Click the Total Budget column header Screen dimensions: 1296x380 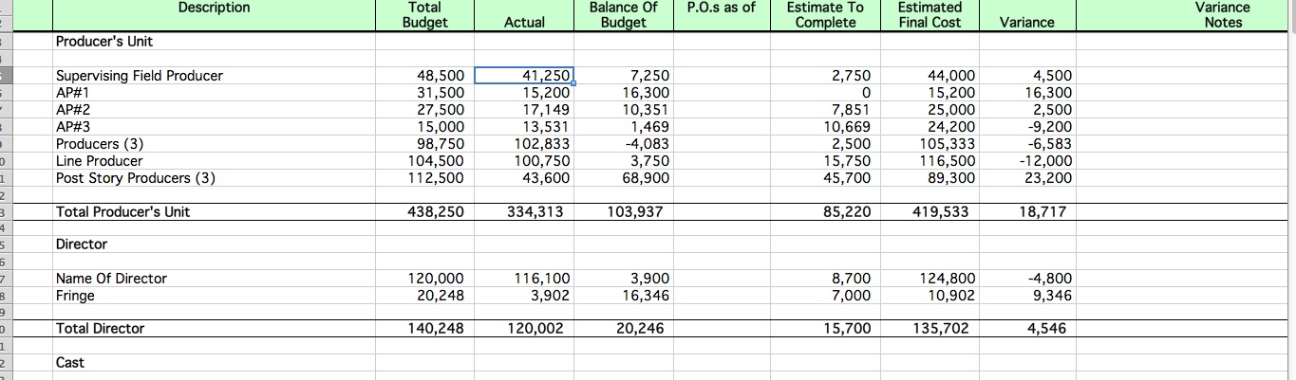[424, 15]
